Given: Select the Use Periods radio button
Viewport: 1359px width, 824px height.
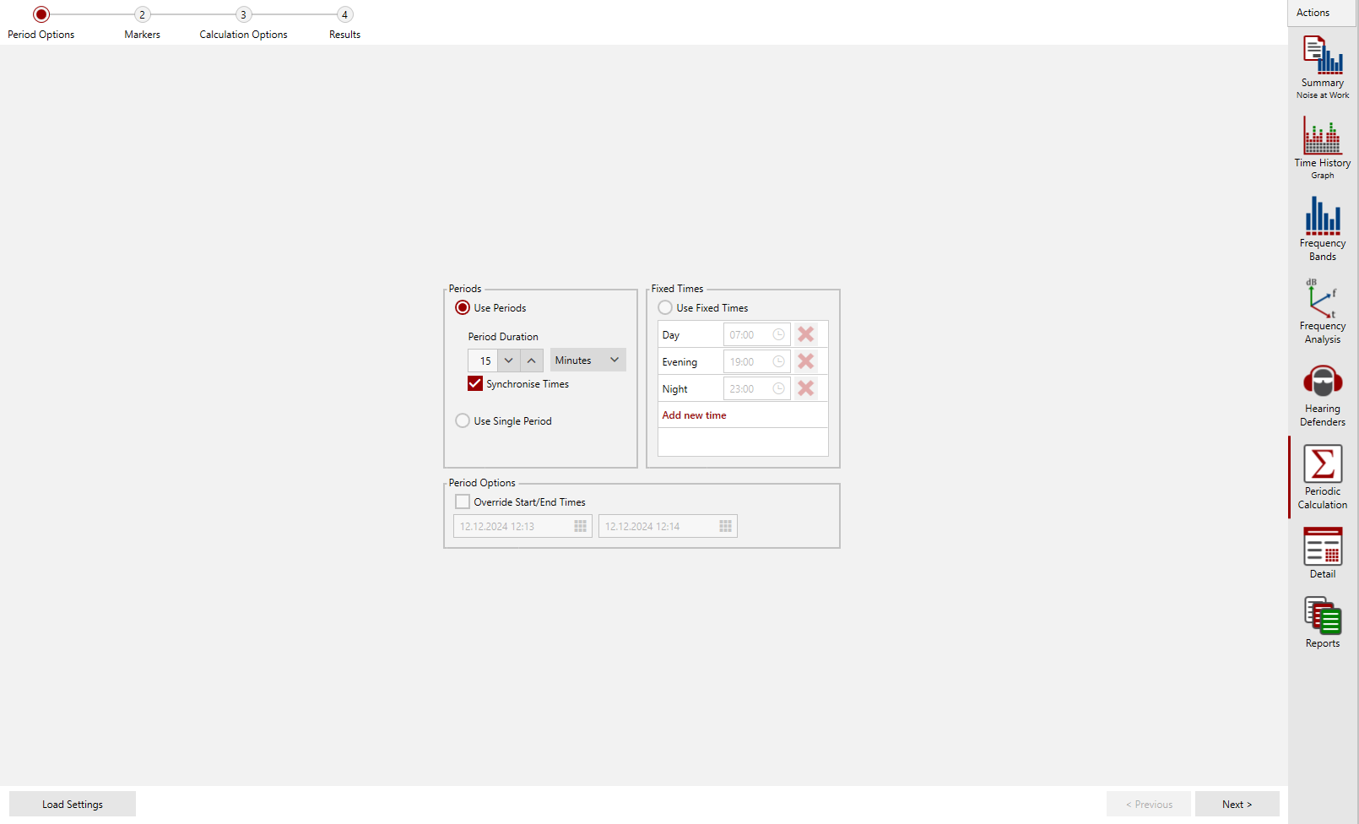Looking at the screenshot, I should tap(463, 307).
